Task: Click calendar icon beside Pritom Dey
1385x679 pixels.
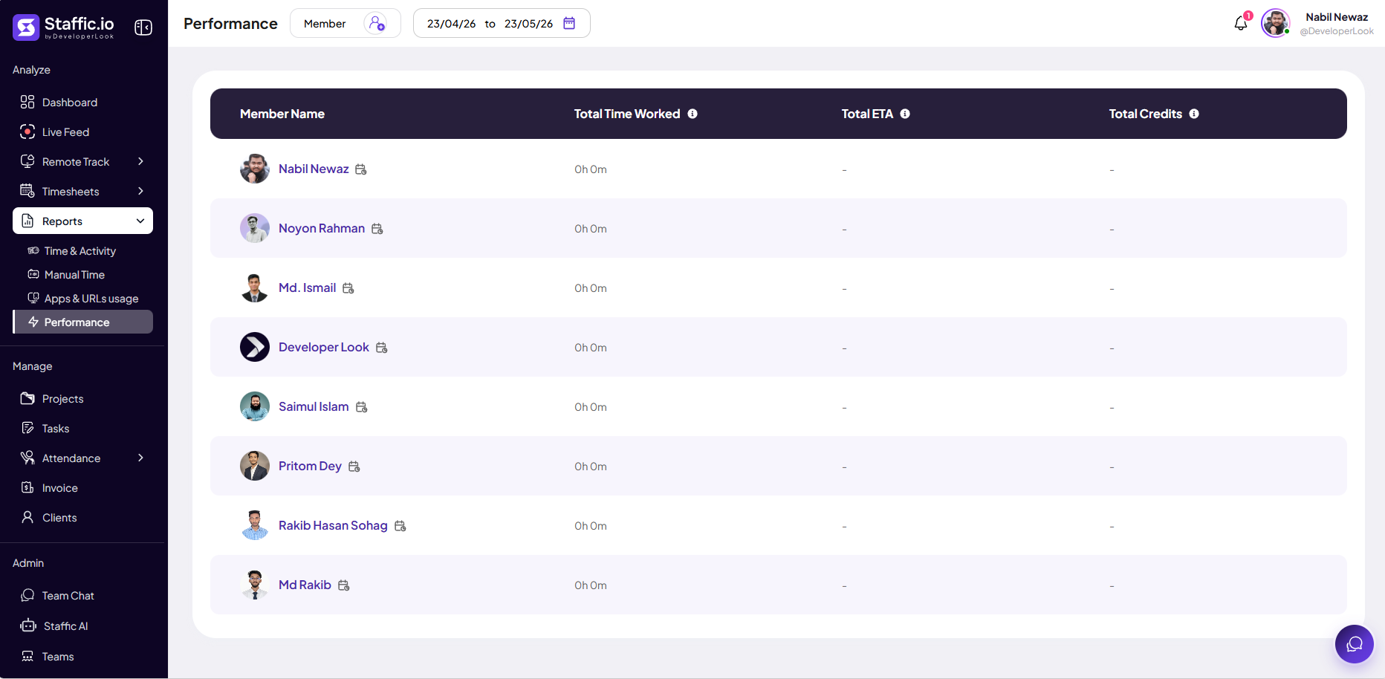Action: (354, 467)
